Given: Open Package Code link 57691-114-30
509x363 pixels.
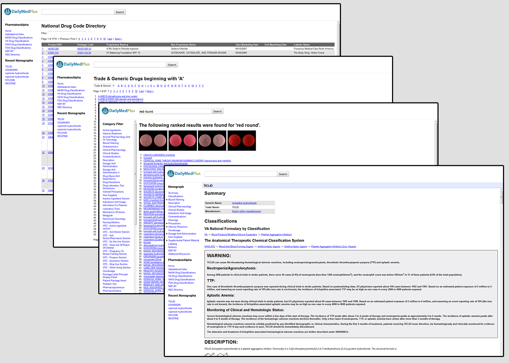Looking at the screenshot, I should coord(84,53).
